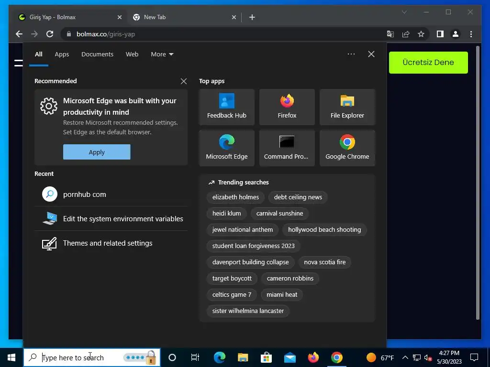Close the Windows search panel

click(x=371, y=54)
